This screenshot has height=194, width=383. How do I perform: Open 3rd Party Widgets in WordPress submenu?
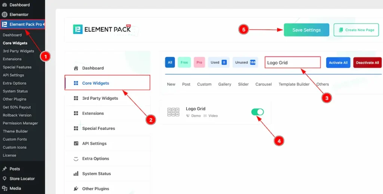coord(19,51)
